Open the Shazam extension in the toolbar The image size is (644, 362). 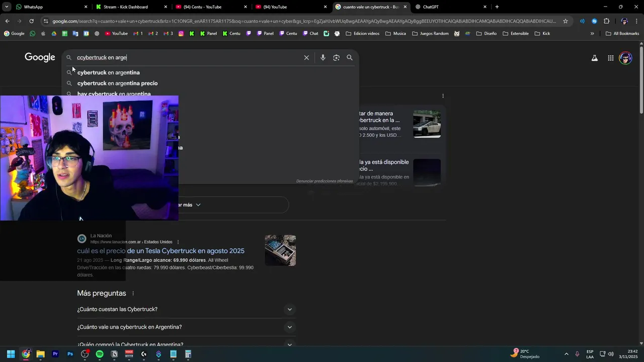click(594, 21)
